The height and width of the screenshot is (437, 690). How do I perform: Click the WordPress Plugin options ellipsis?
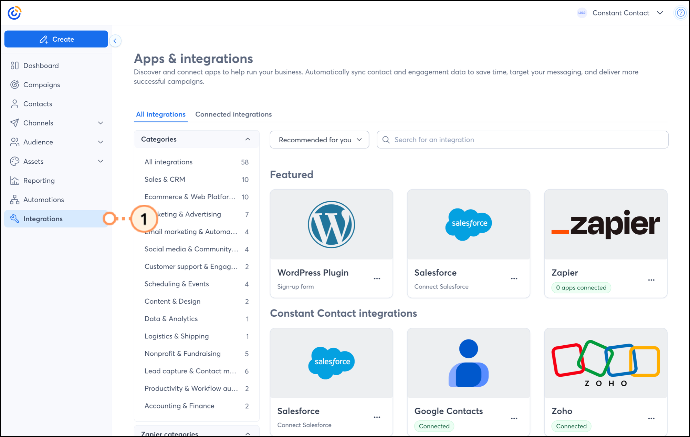point(377,278)
